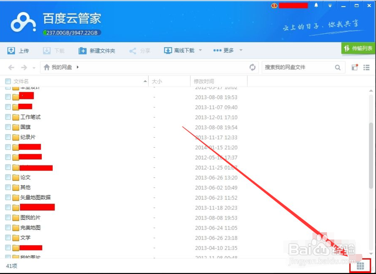
Task: Click the date 2013-06-24 11:05
Action: pos(216,228)
